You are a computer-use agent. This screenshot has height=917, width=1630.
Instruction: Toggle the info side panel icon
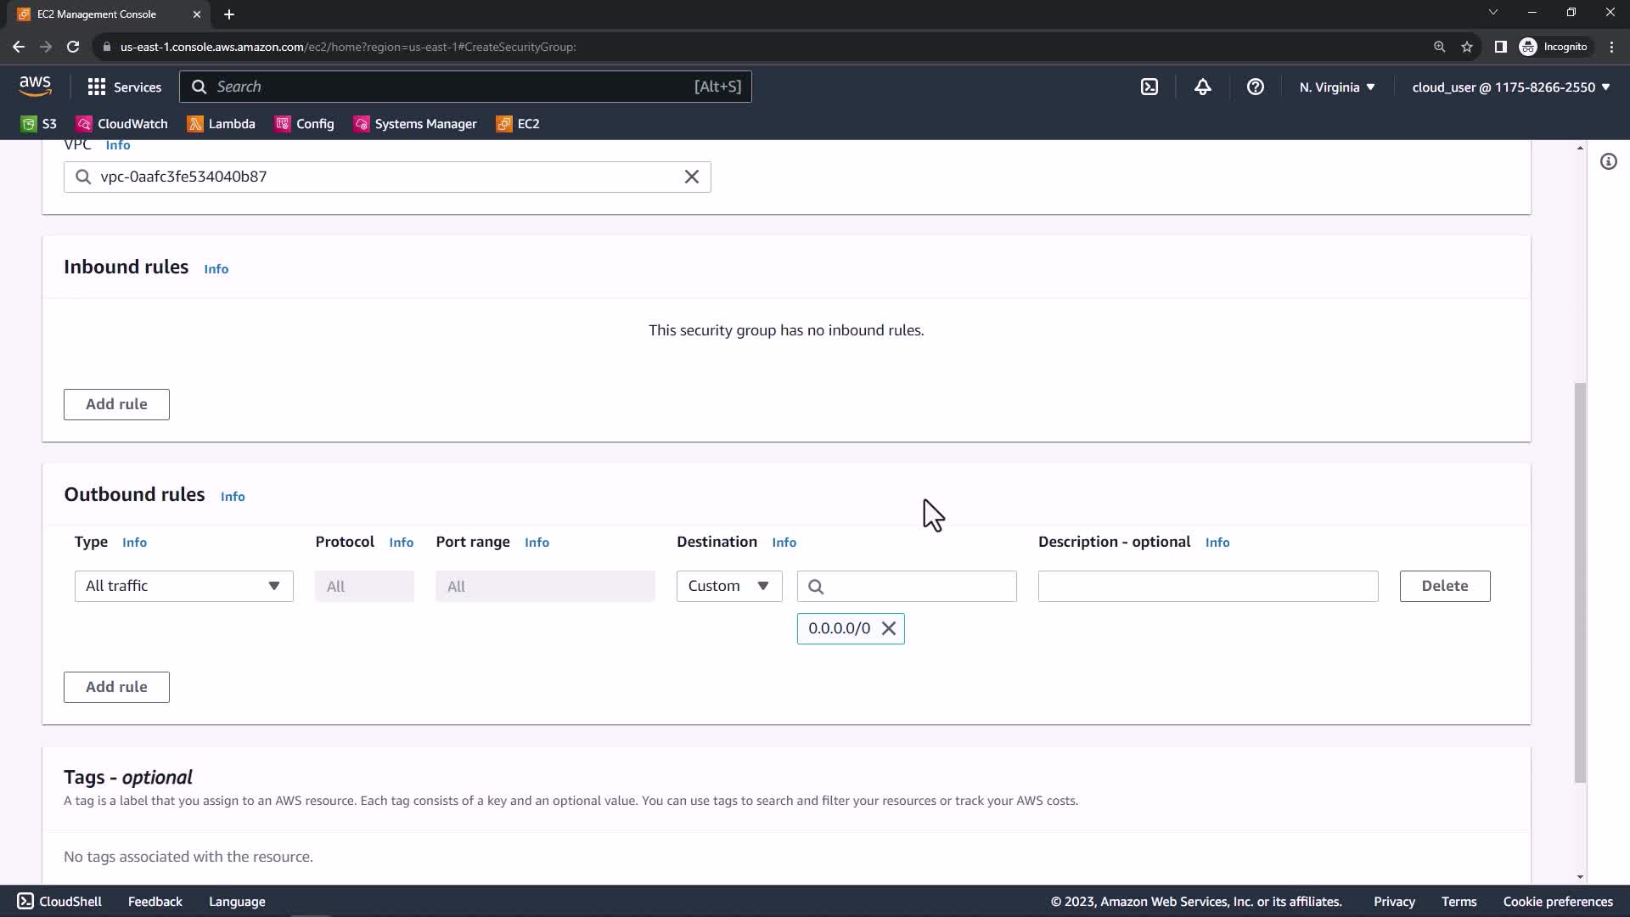[1608, 161]
